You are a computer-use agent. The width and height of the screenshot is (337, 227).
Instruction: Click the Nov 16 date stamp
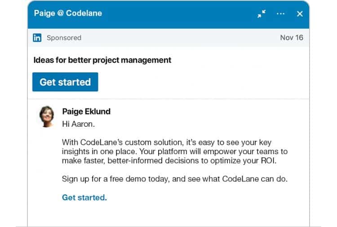[x=292, y=38]
